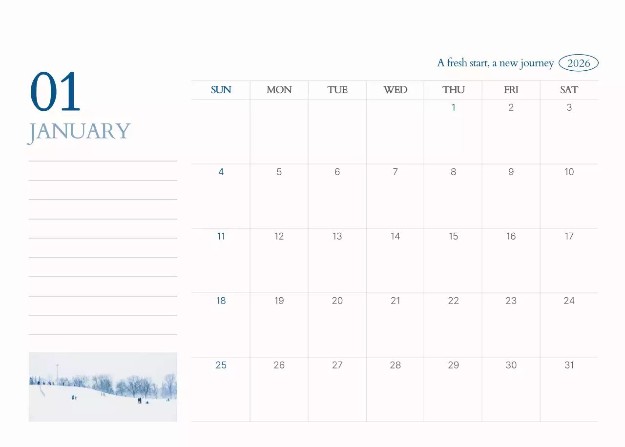Viewport: 625px width, 447px height.
Task: Select the JANUARY month heading
Action: pyautogui.click(x=79, y=131)
